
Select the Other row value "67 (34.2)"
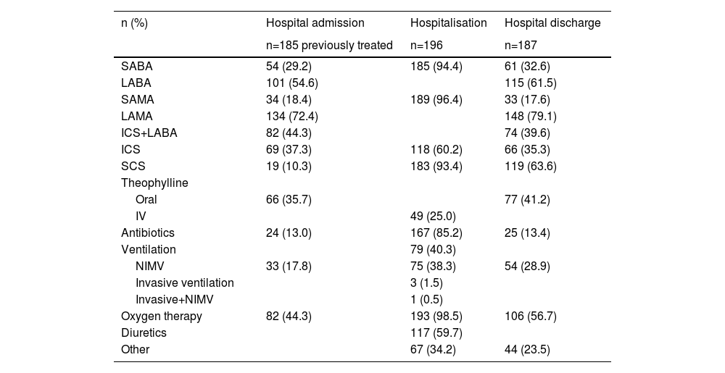tap(434, 350)
